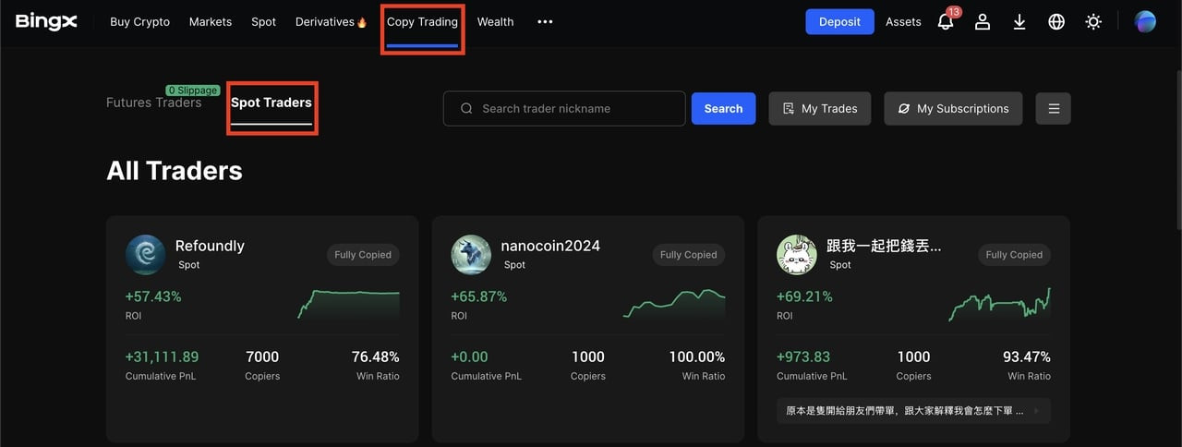Select the Spot Traders tab
1182x447 pixels.
coord(271,103)
